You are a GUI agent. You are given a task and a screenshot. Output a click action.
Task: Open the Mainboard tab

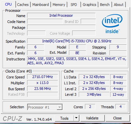[x=41, y=5]
